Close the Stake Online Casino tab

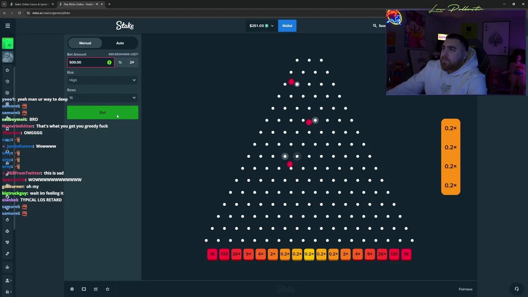tap(52, 4)
